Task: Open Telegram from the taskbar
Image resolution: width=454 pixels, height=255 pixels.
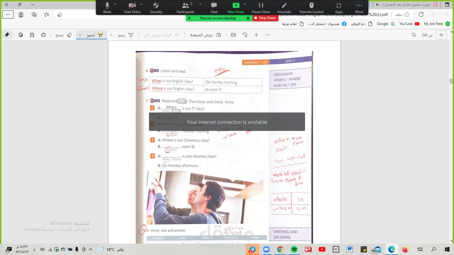Action: 253,249
